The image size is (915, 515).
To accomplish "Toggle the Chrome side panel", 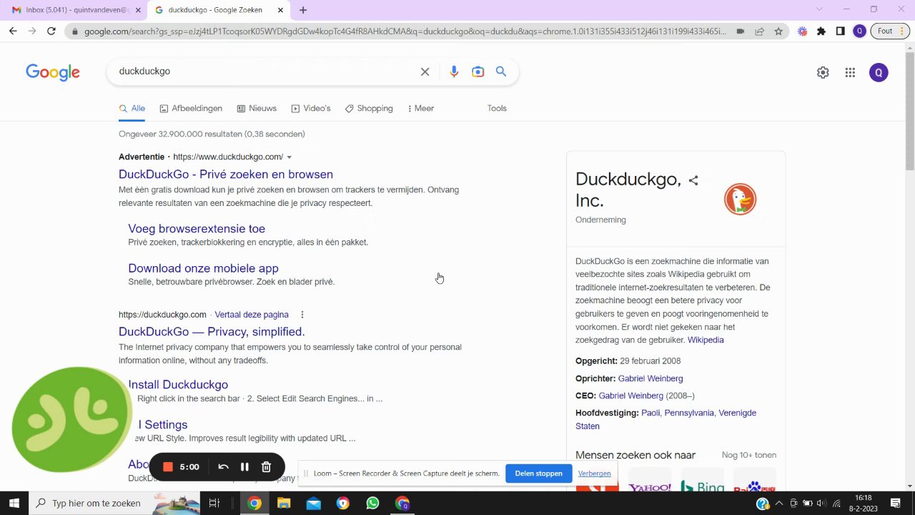I will pos(841,31).
